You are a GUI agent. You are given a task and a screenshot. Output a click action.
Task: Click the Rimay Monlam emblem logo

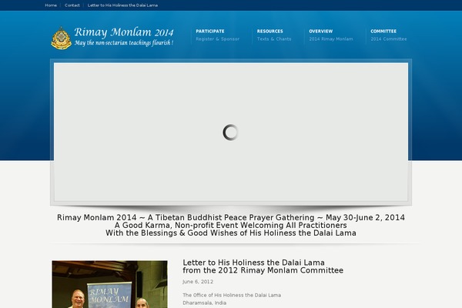coord(62,38)
